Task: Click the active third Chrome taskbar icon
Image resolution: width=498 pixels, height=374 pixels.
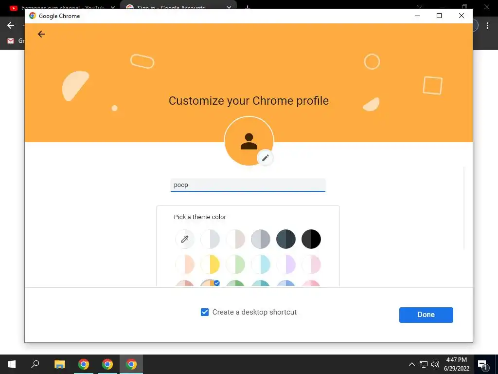Action: click(131, 364)
